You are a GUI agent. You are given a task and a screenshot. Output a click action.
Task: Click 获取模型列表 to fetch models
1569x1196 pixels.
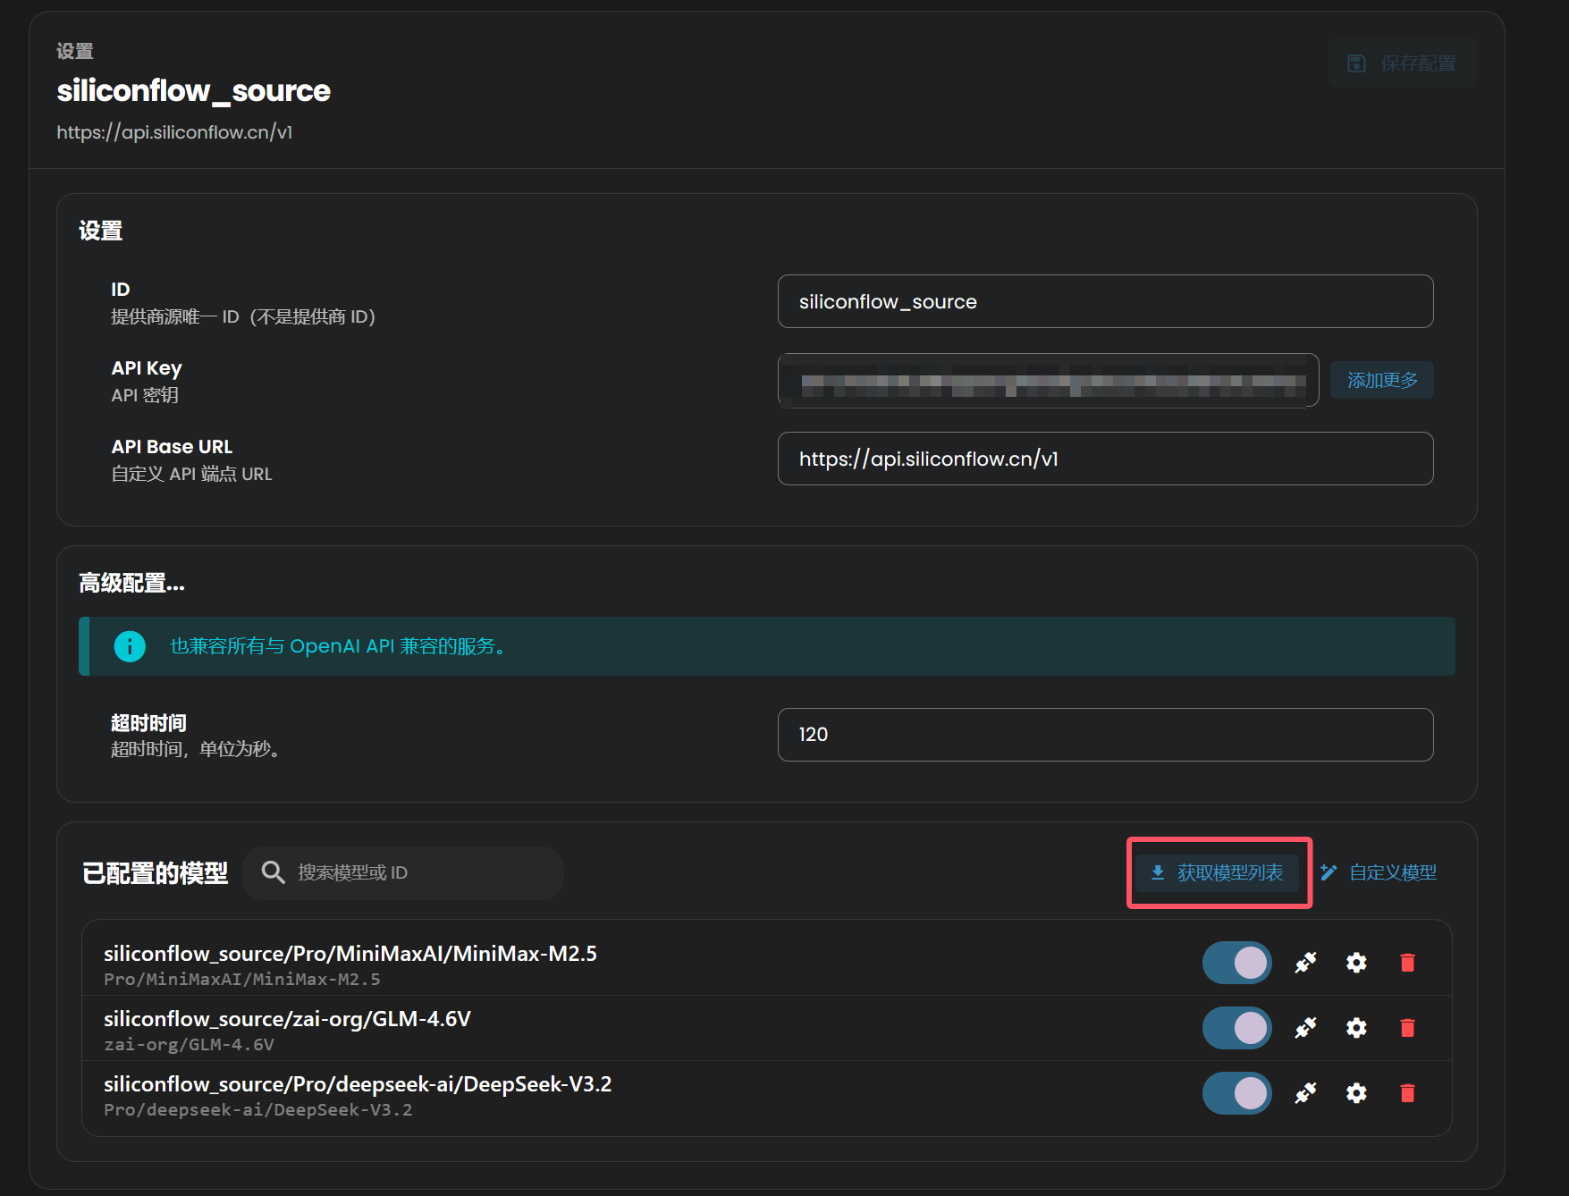1218,872
